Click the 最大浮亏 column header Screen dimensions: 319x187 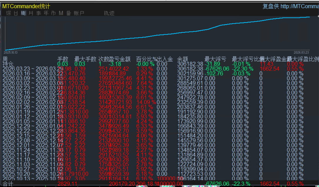pos(215,59)
